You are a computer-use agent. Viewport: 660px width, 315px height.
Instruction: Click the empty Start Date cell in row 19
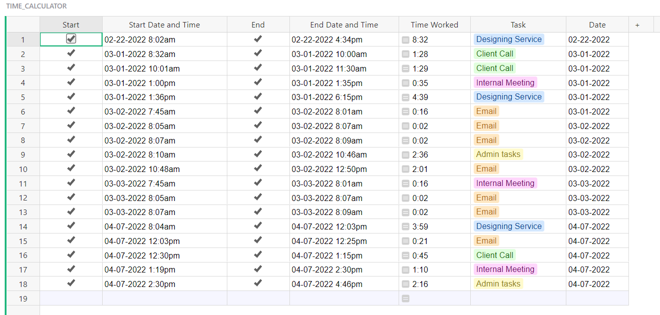pyautogui.click(x=164, y=298)
